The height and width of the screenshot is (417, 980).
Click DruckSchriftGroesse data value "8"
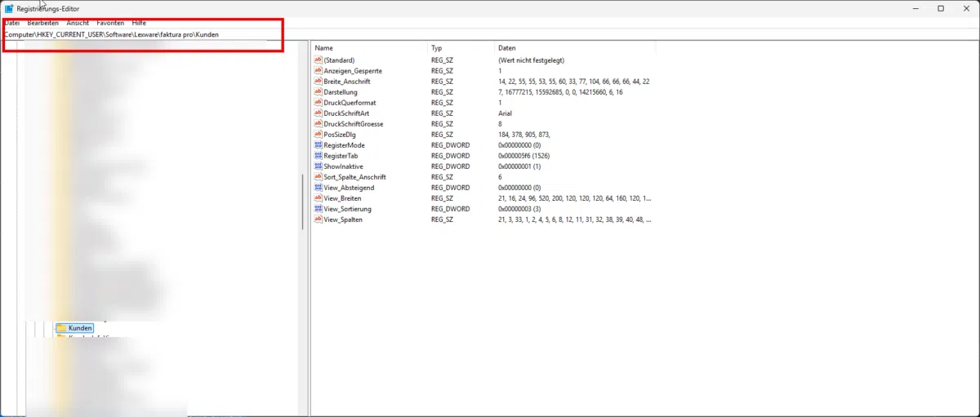pyautogui.click(x=501, y=124)
